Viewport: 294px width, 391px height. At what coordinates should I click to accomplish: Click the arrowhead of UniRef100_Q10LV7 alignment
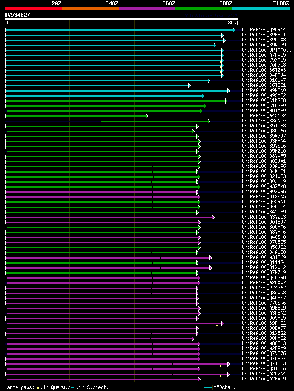pyautogui.click(x=209, y=81)
